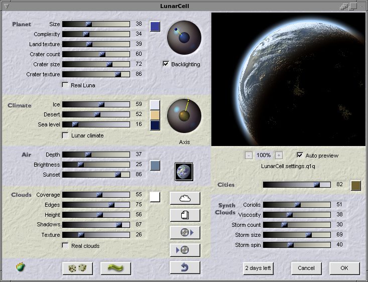Click the OK button
This screenshot has width=368, height=282.
pos(344,268)
